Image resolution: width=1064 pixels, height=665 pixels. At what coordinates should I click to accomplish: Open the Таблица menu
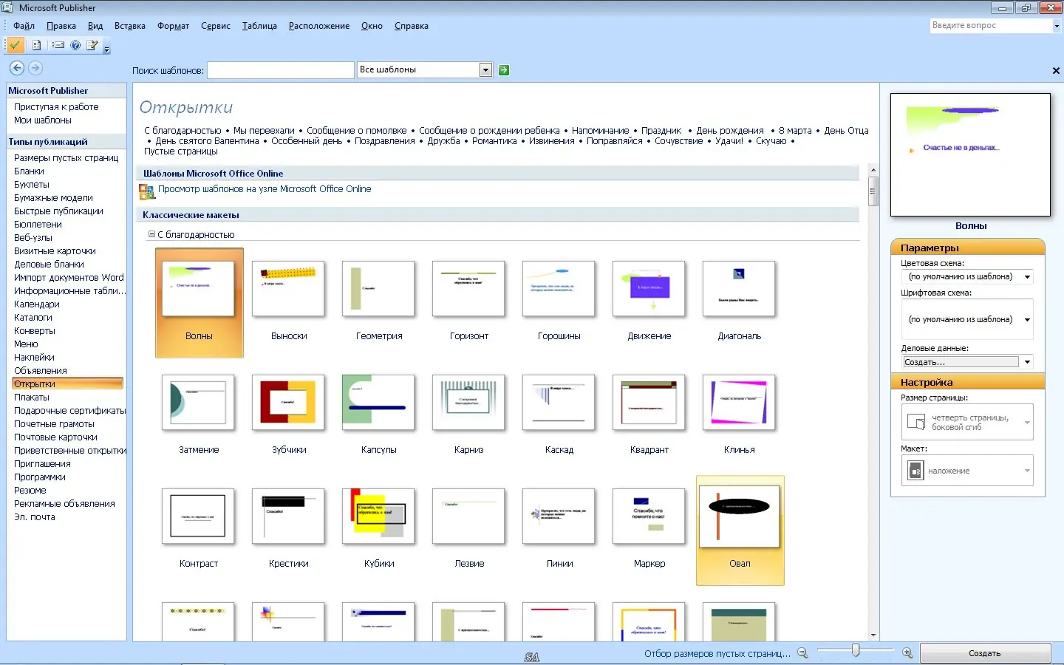click(x=259, y=26)
